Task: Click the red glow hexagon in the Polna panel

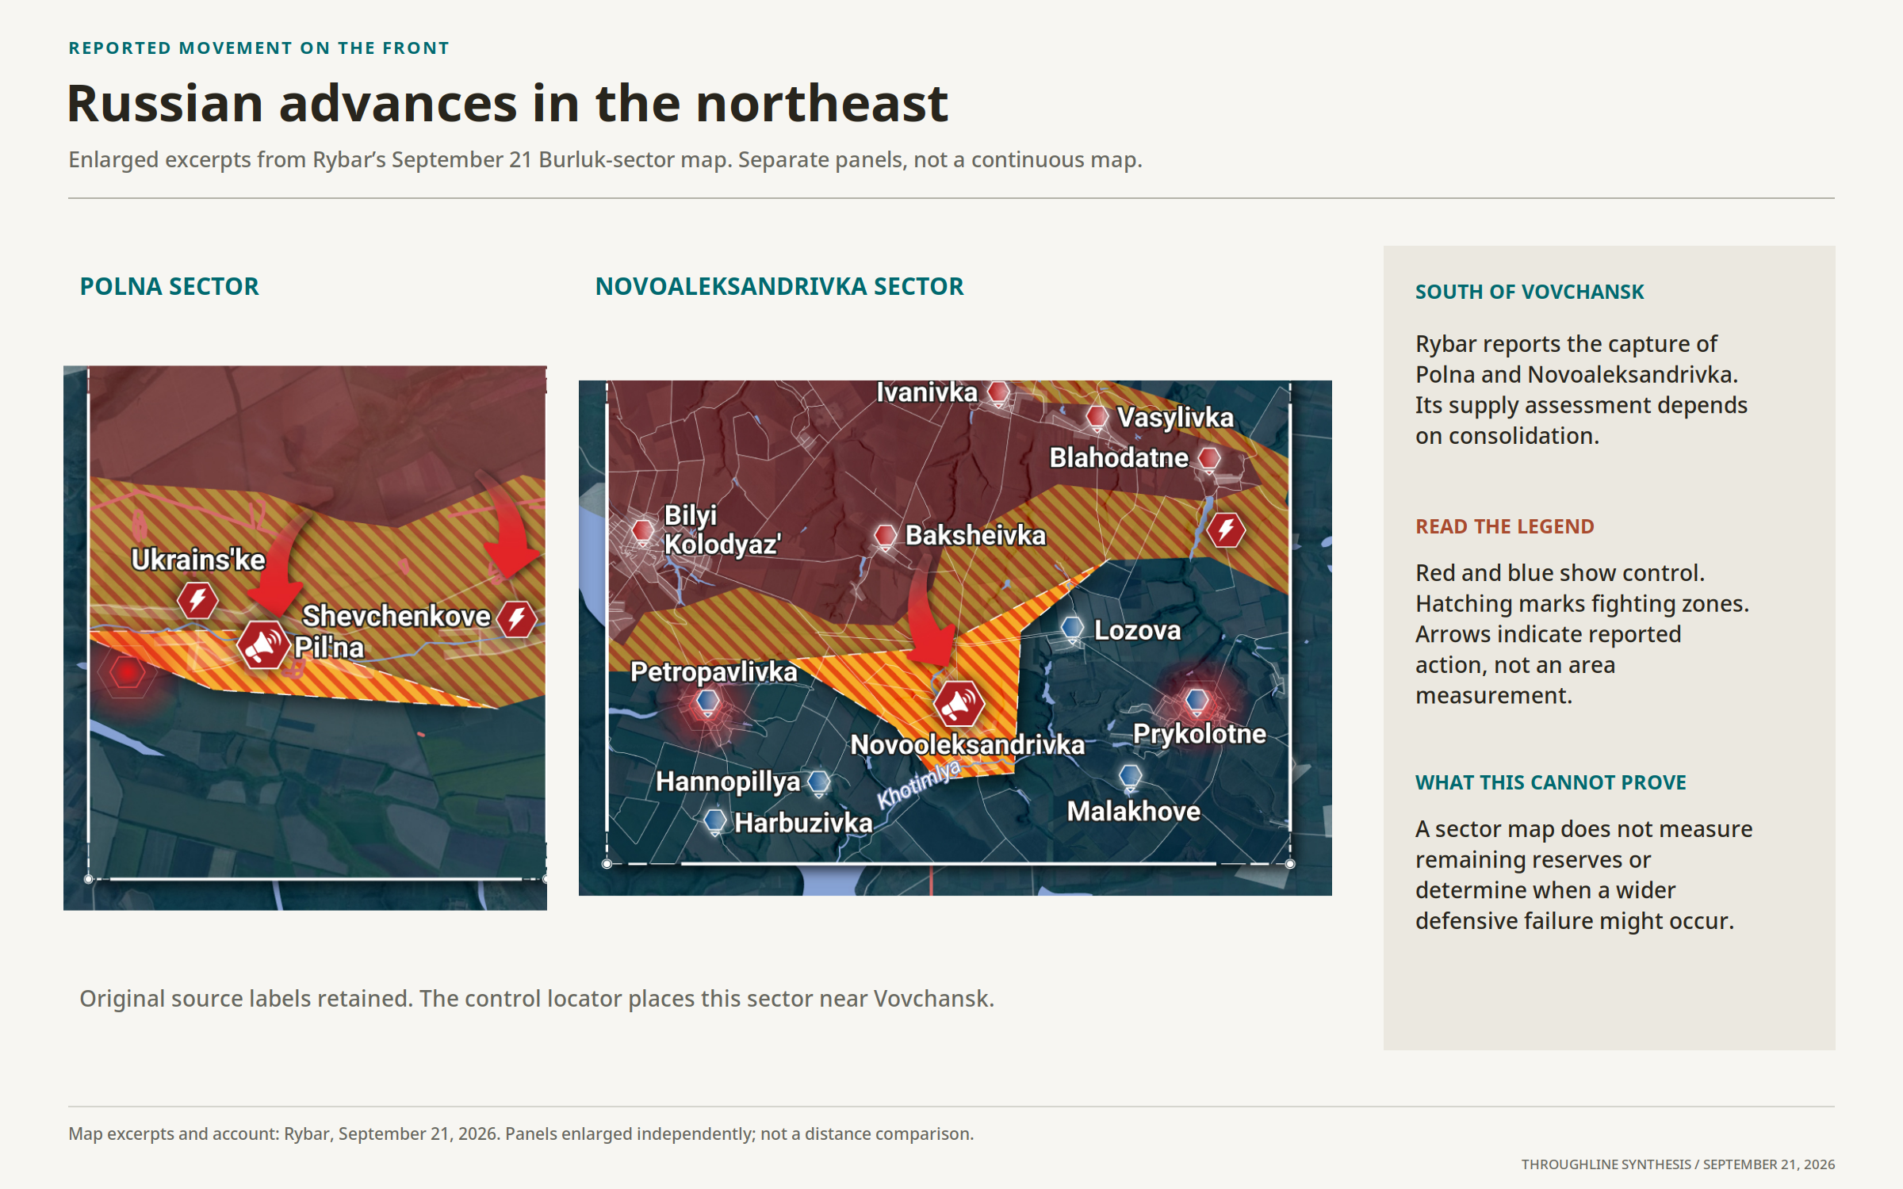Action: [x=127, y=672]
